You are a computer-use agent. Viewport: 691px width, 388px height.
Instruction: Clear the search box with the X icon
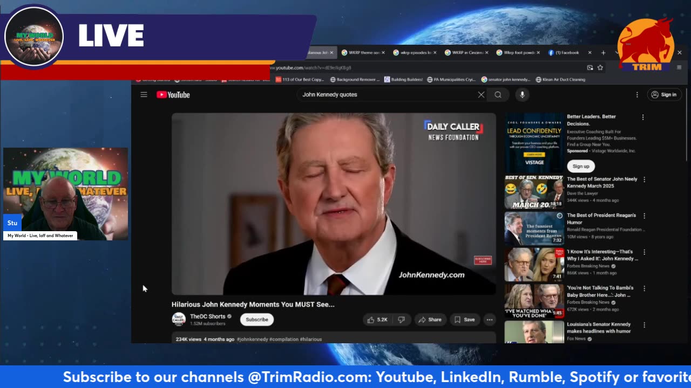point(481,95)
